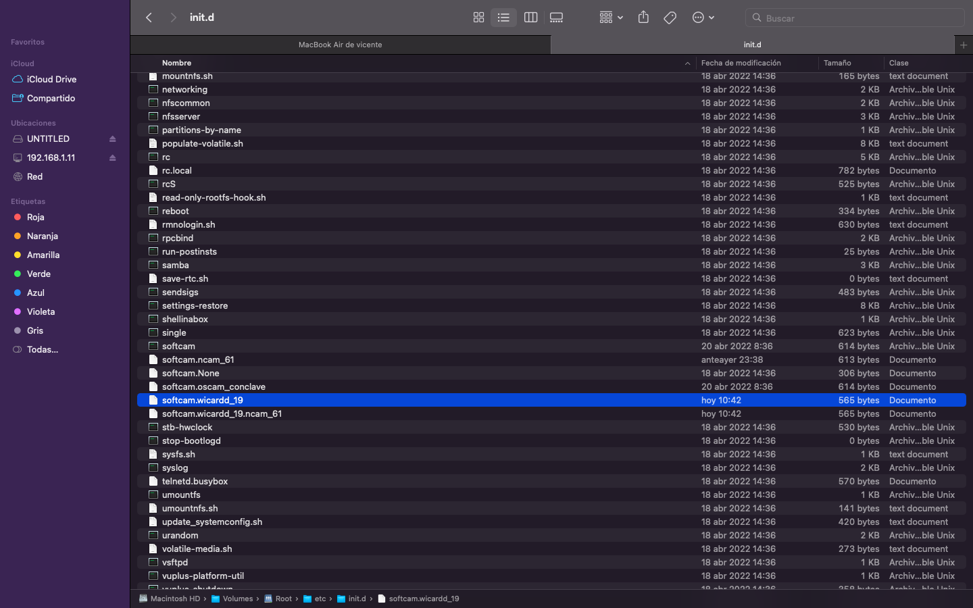Open iCloud Drive in sidebar
973x608 pixels.
(x=51, y=79)
